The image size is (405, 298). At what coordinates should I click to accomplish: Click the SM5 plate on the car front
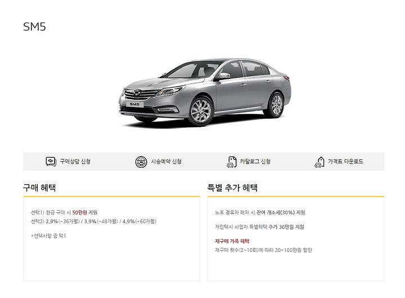[134, 104]
